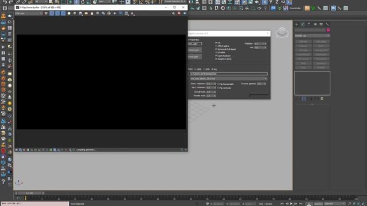Click the clear image icon in frame buffer toolbar
367x206 pixels.
coord(92,14)
